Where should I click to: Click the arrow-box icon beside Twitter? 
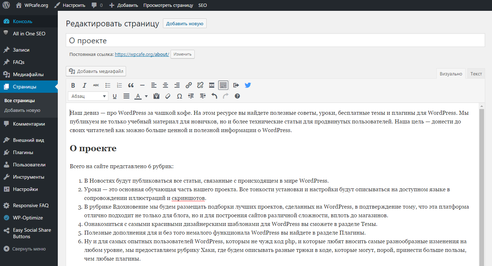236,86
